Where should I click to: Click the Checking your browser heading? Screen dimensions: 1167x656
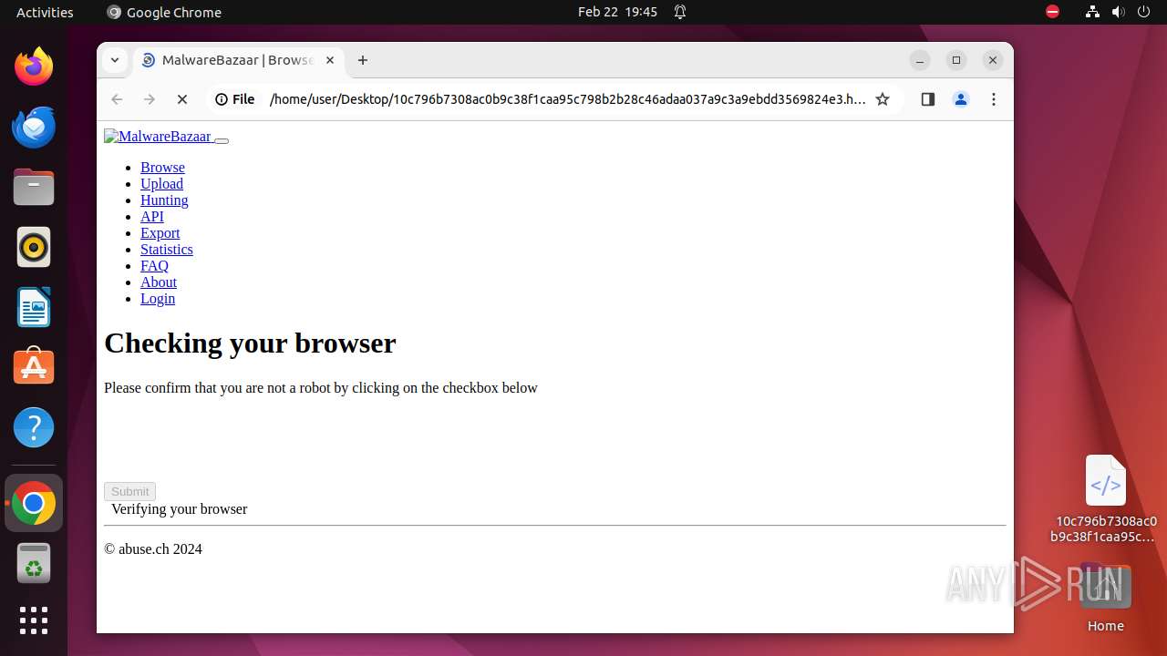pos(250,343)
